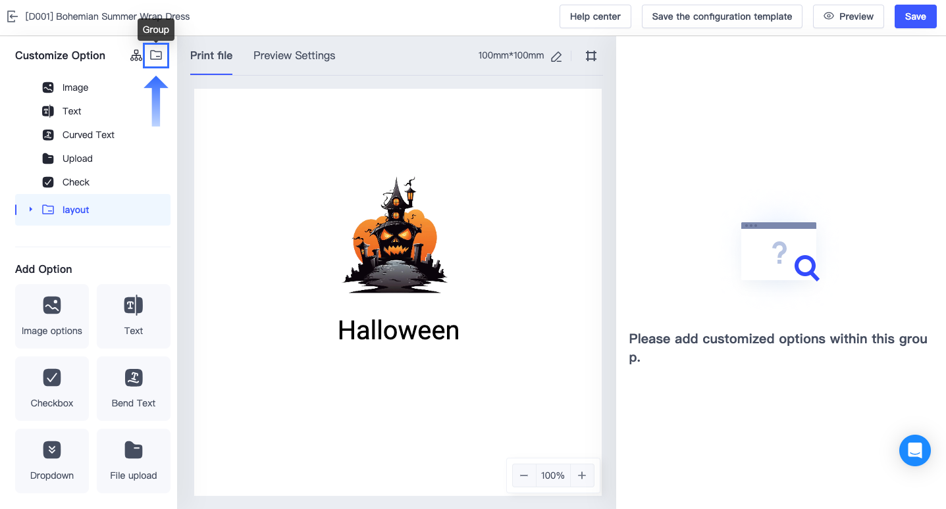Add a Dropdown option from Add Option
The image size is (946, 509).
click(x=51, y=461)
